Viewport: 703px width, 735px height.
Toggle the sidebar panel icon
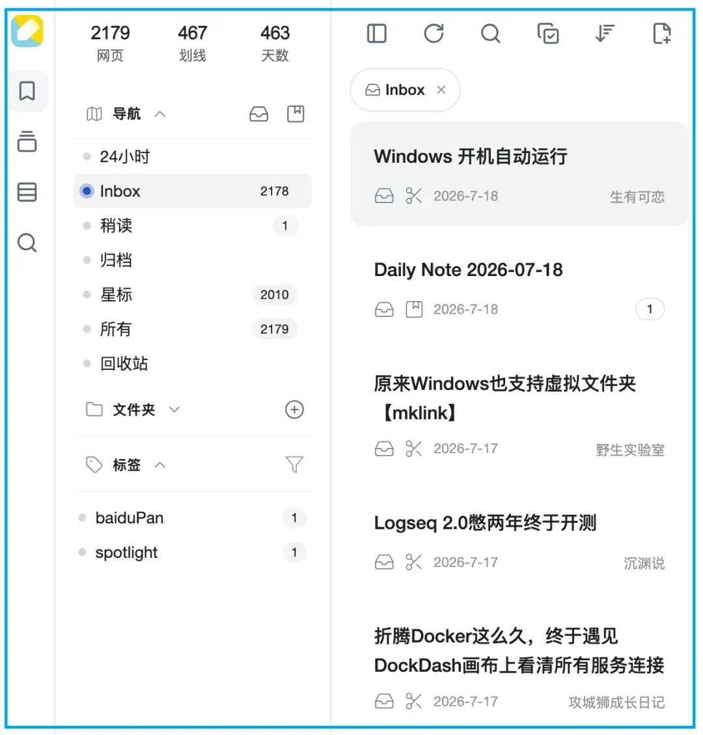click(376, 34)
